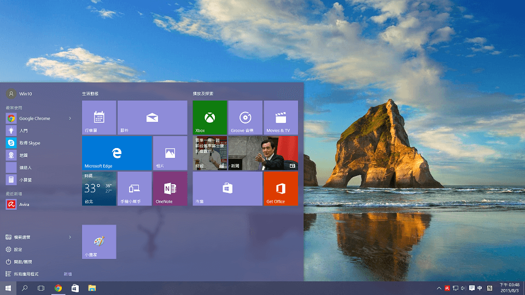This screenshot has width=525, height=295.
Task: Open the Xbox tile
Action: 209,117
